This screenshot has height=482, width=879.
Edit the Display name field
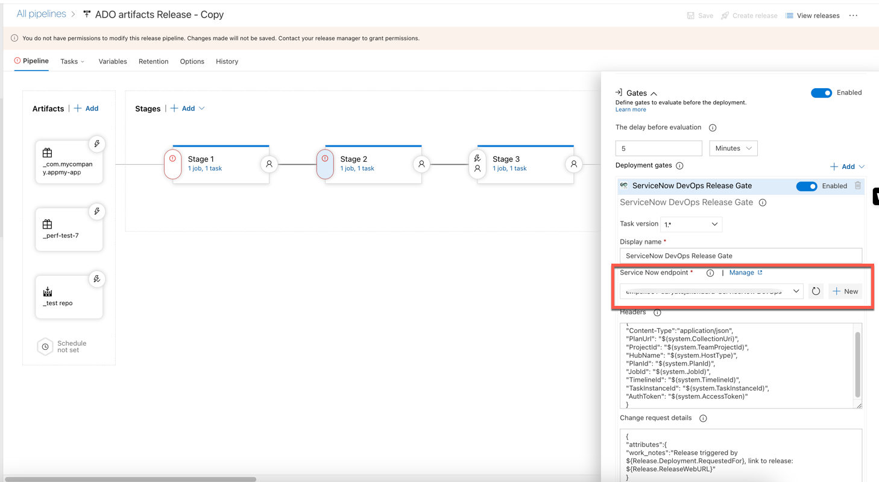click(x=740, y=256)
